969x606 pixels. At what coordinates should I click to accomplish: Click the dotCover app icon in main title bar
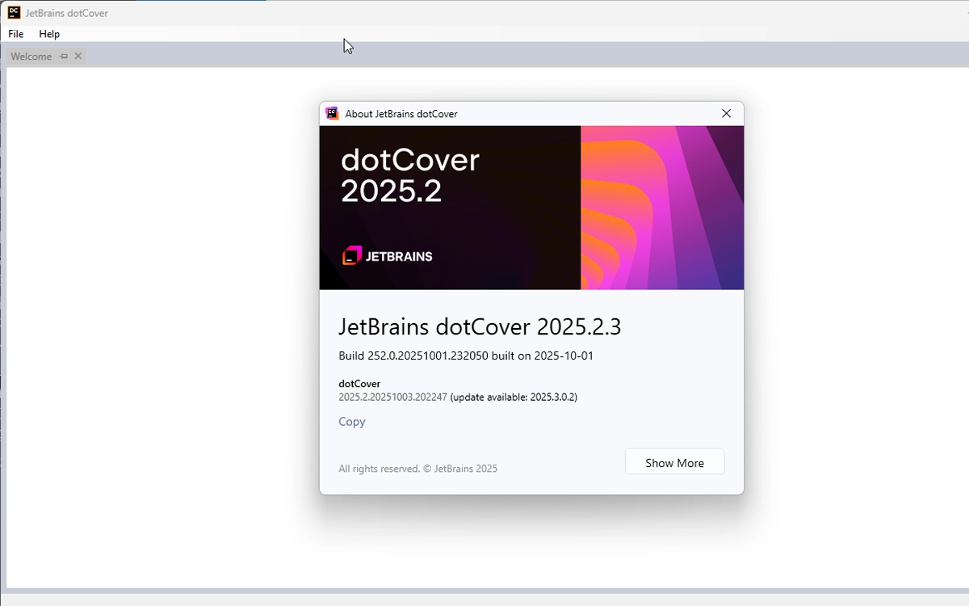point(14,12)
